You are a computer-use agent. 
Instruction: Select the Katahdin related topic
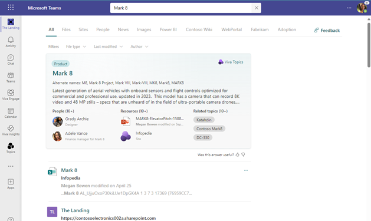(204, 120)
